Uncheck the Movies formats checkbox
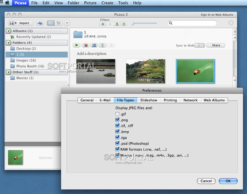 pos(117,155)
